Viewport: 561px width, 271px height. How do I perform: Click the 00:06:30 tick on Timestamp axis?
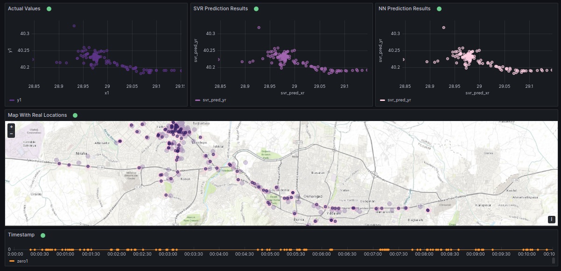point(347,254)
